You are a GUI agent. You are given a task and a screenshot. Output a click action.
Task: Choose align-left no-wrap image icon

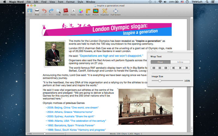pyautogui.click(x=174, y=68)
